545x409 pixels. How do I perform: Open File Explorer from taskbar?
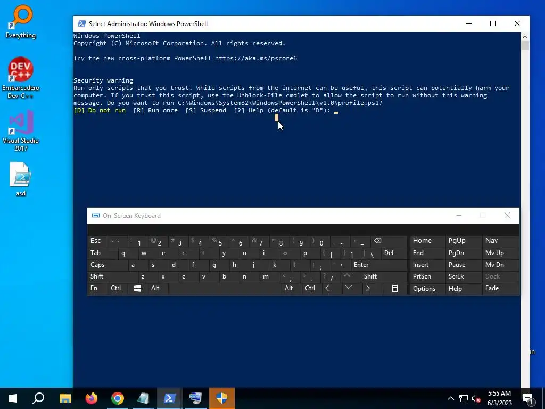click(65, 398)
